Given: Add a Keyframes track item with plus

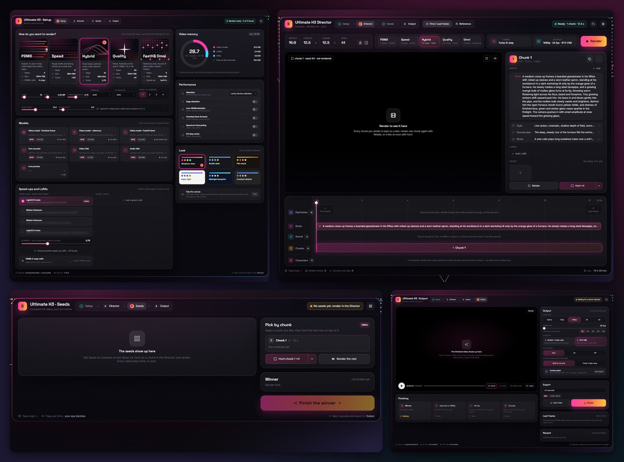Looking at the screenshot, I should click(x=311, y=212).
